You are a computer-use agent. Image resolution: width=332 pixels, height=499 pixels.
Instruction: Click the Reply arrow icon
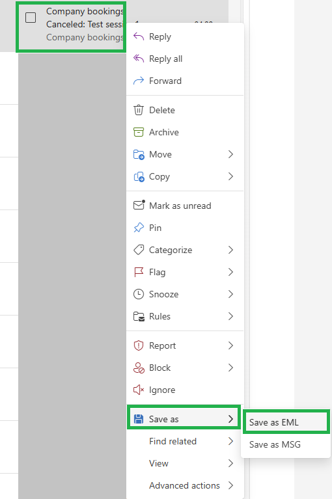point(139,36)
